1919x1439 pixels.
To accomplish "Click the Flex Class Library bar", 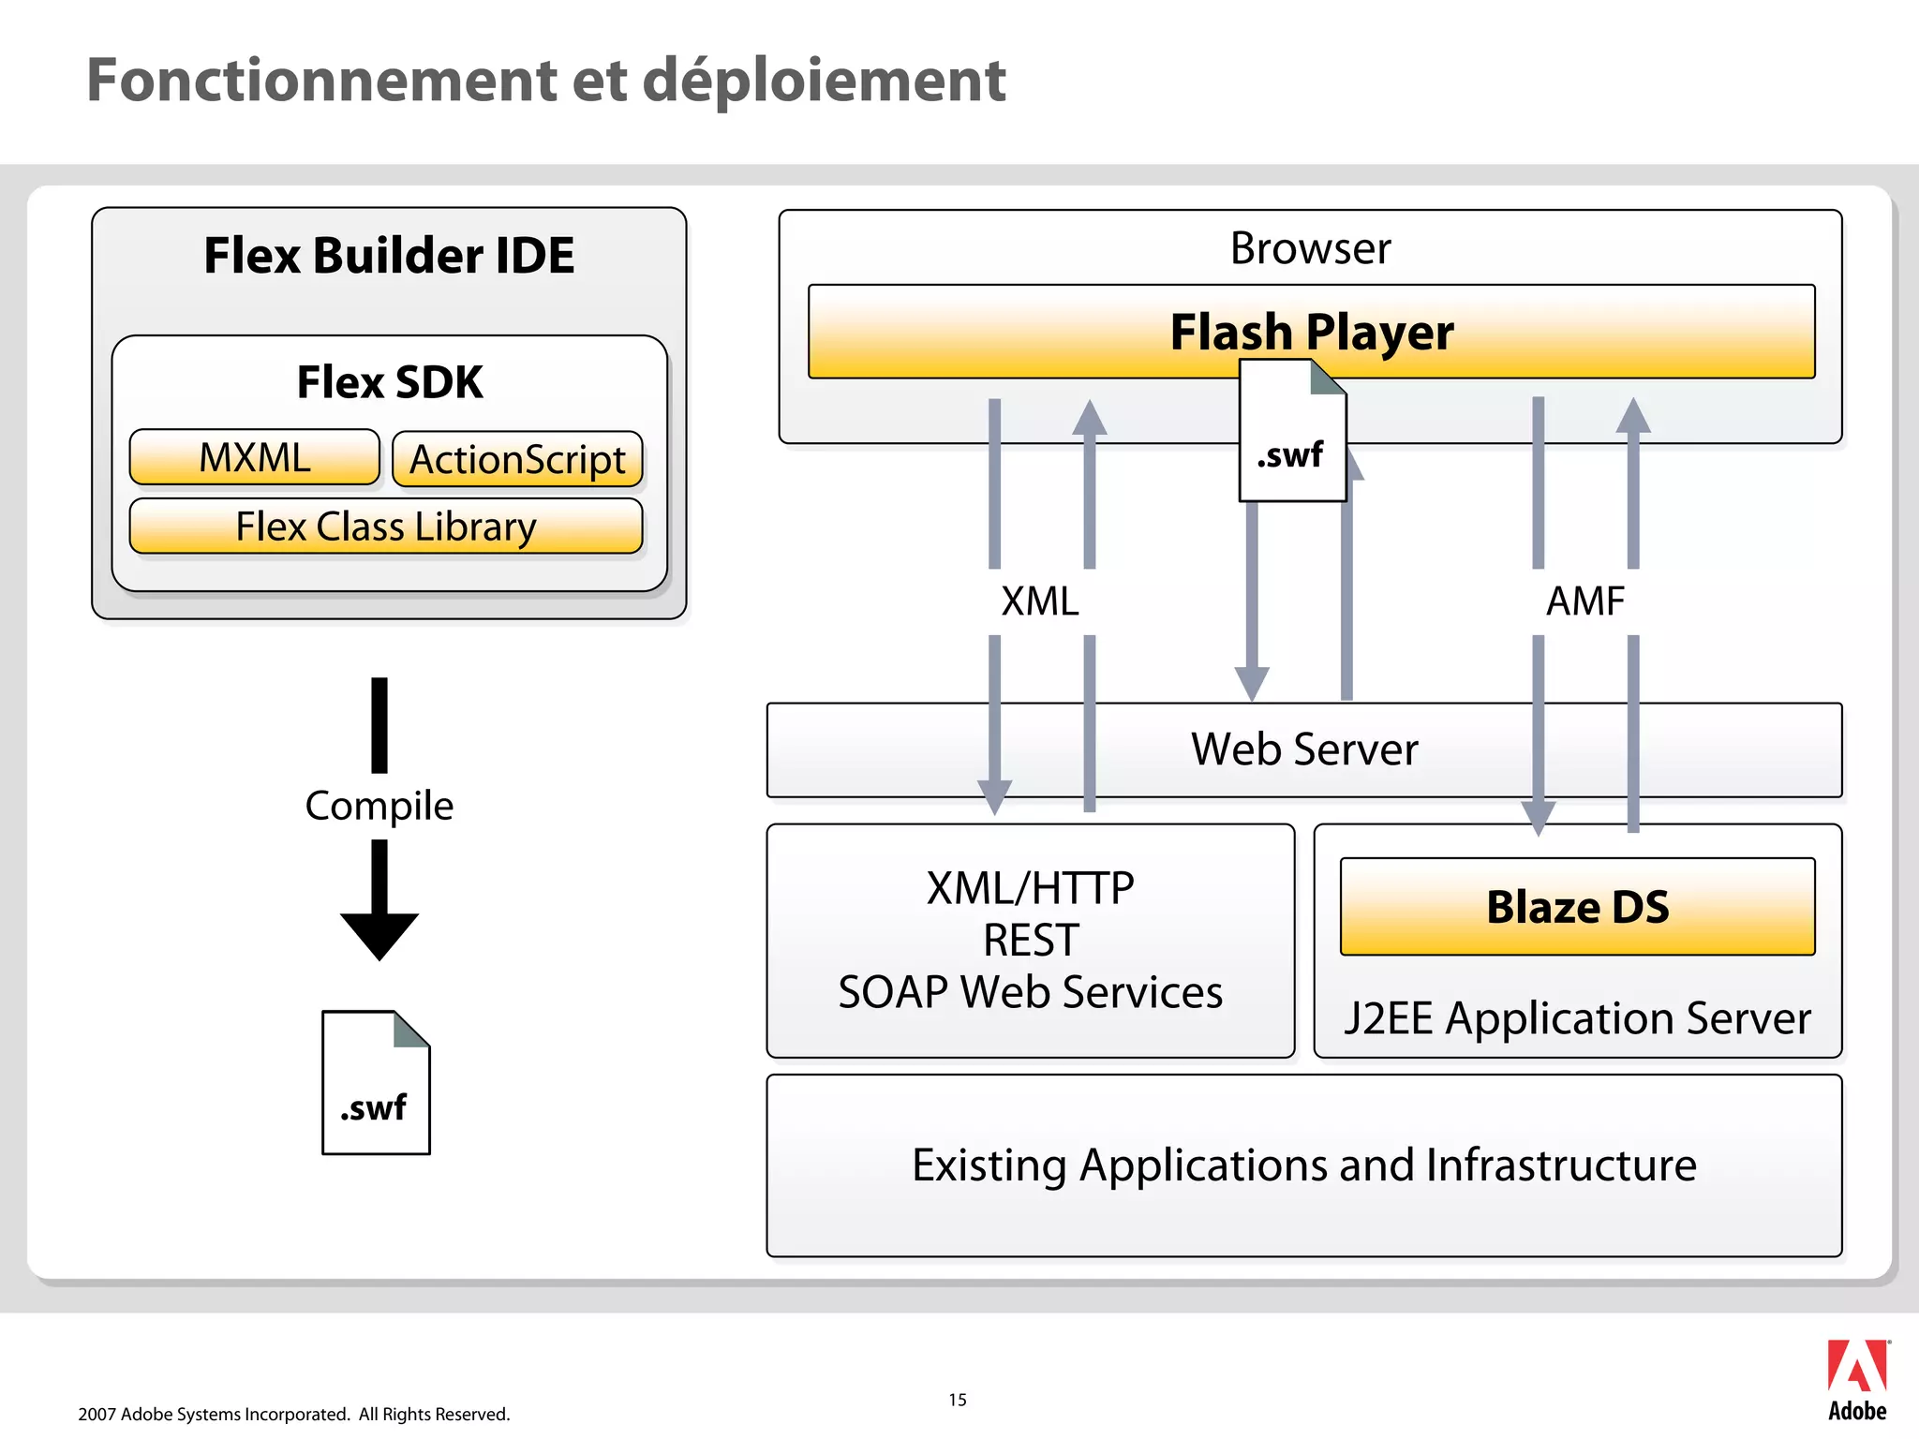I will click(385, 527).
